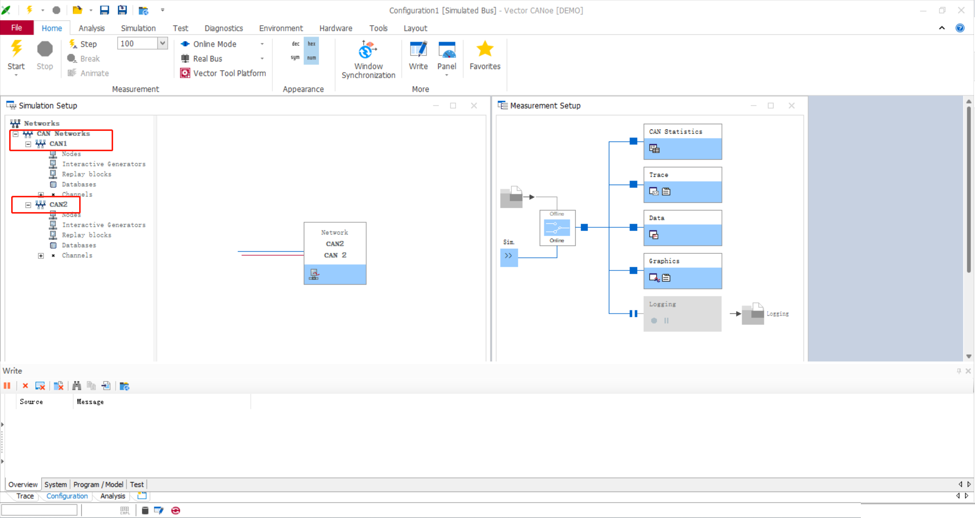
Task: Select the System tab in Write window
Action: (55, 485)
